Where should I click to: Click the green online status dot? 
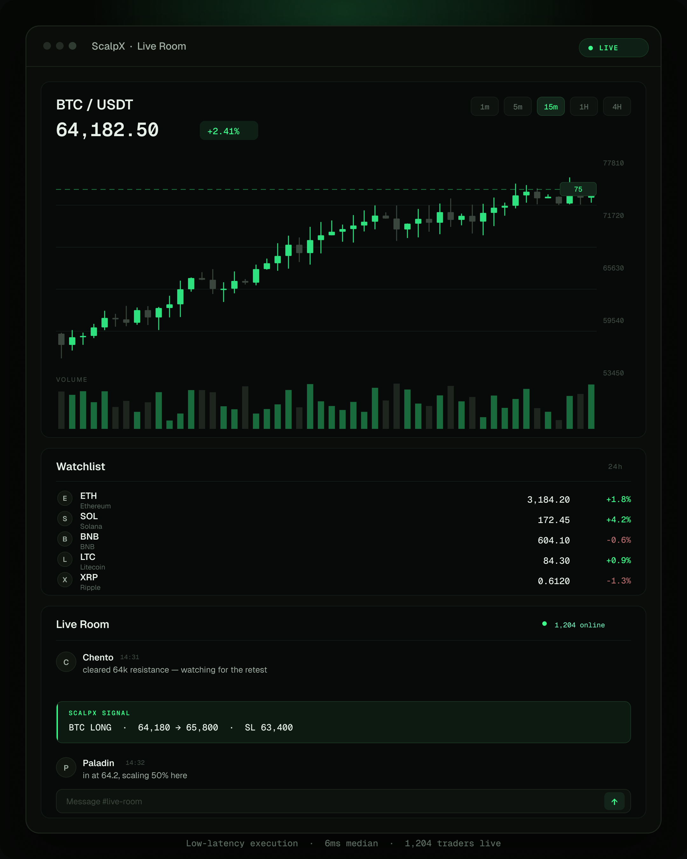(545, 624)
